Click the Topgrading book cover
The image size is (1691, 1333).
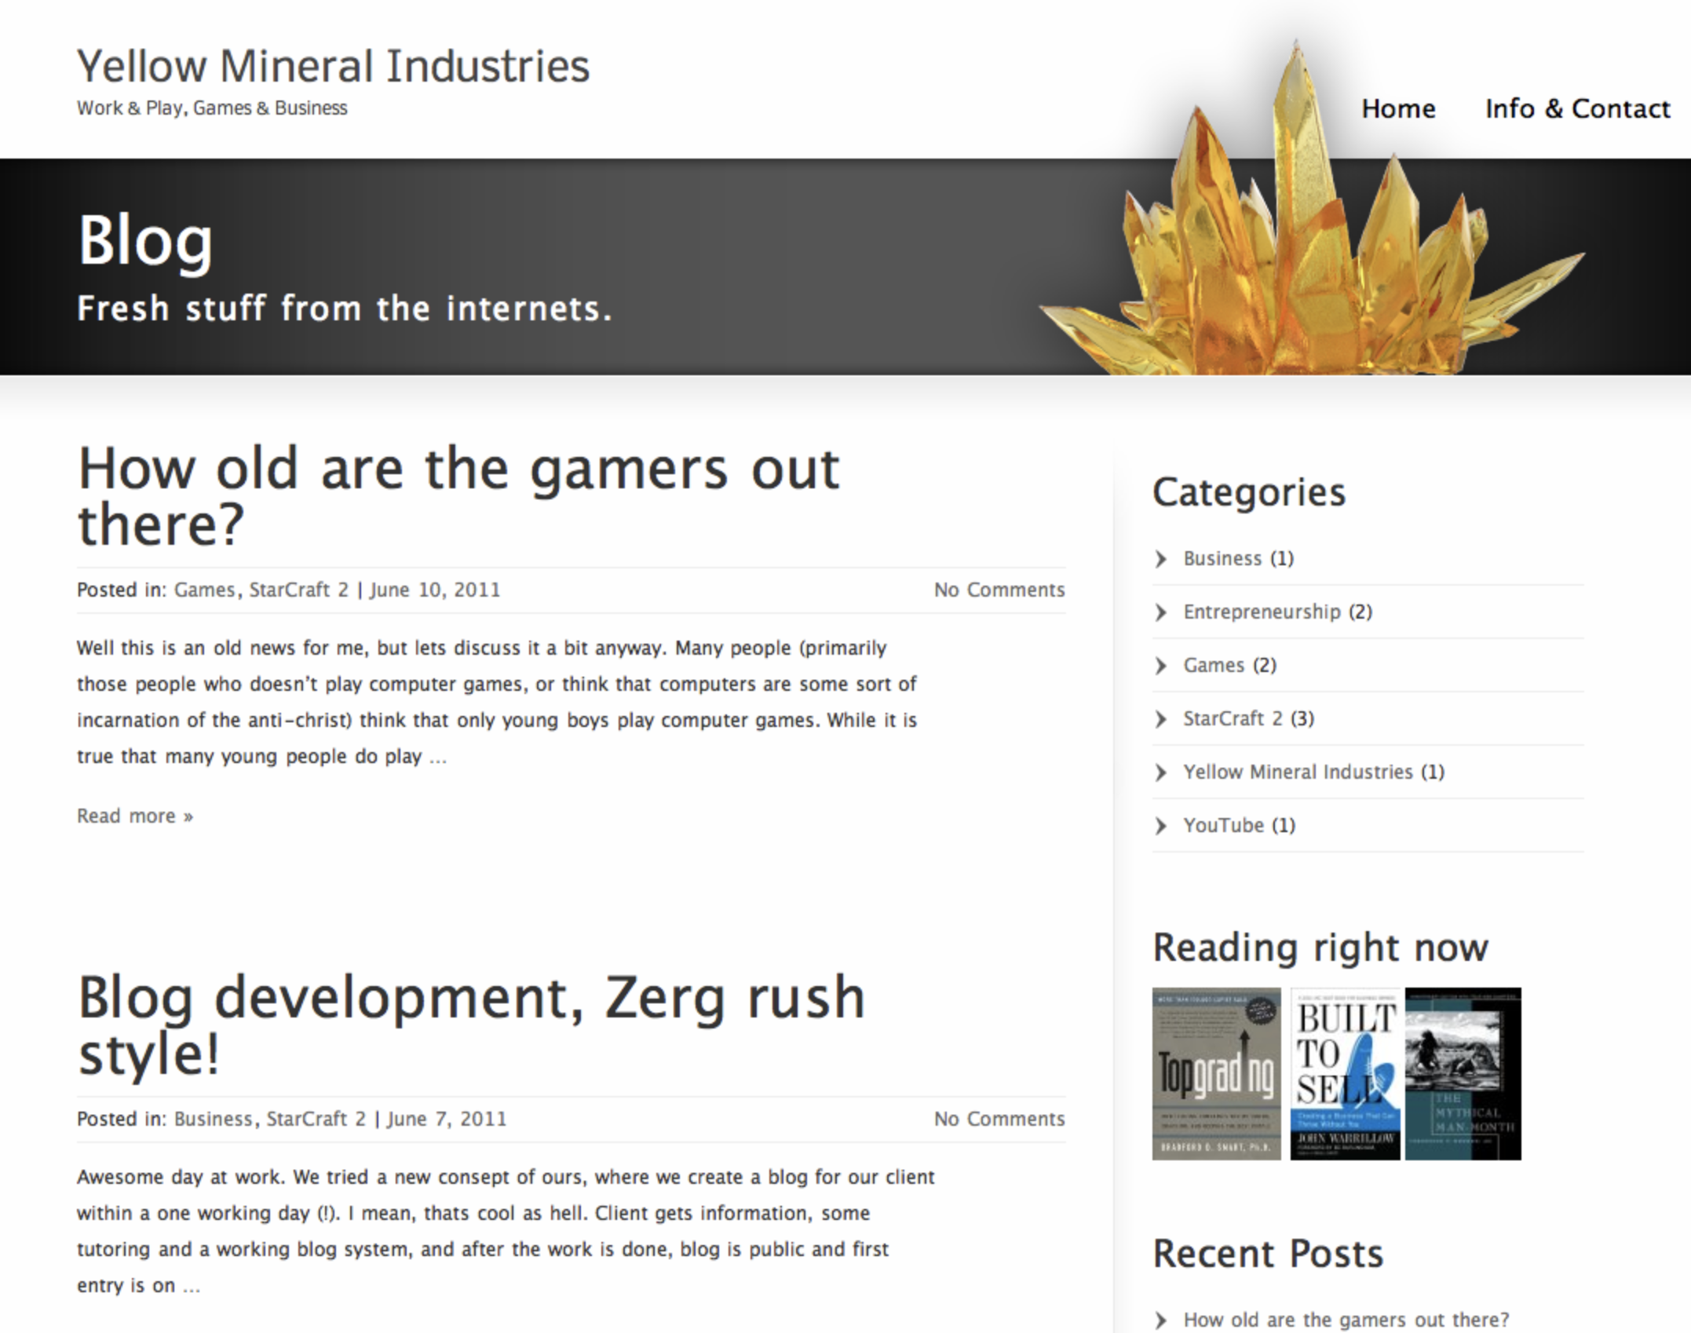pos(1215,1076)
